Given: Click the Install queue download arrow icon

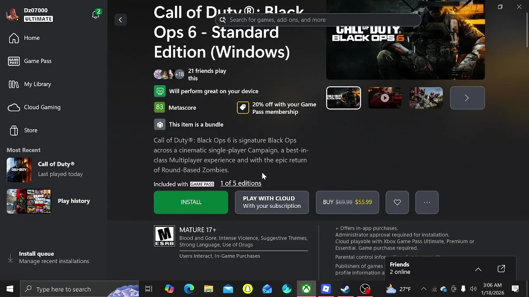Looking at the screenshot, I should pyautogui.click(x=11, y=258).
